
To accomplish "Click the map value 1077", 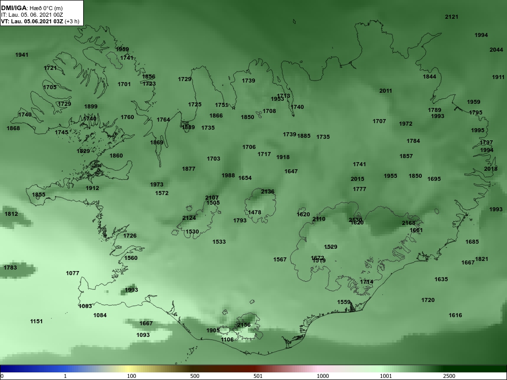I will pos(73,274).
